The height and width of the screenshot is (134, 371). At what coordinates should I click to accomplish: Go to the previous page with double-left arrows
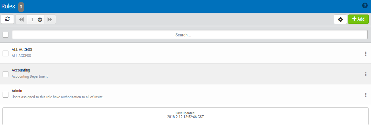[21, 19]
